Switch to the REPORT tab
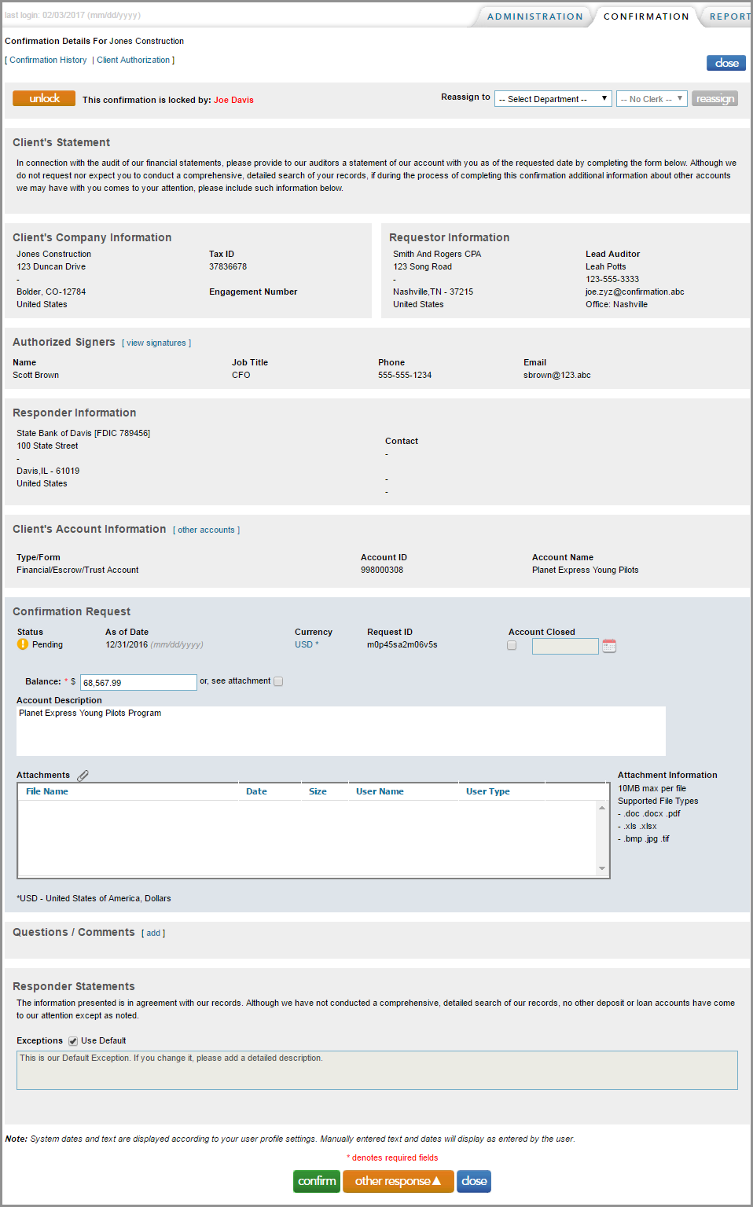 point(729,16)
